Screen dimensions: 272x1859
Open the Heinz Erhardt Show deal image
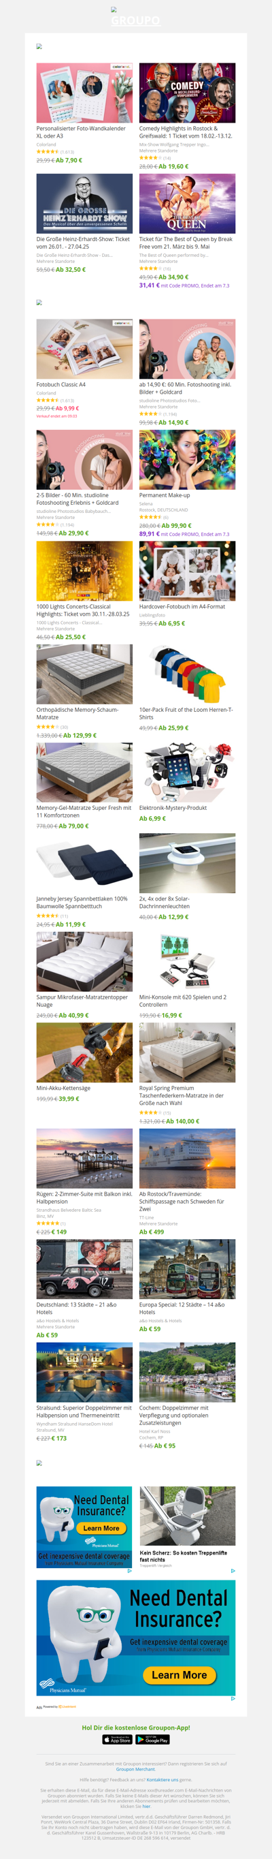point(84,204)
